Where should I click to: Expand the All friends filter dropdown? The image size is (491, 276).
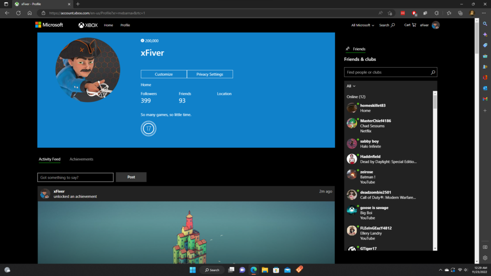351,86
